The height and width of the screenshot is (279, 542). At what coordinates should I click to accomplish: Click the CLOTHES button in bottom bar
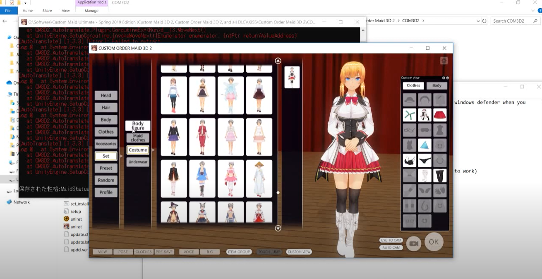pos(144,252)
